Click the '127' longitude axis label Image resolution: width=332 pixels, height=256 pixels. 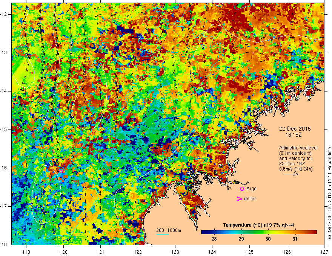(x=324, y=252)
